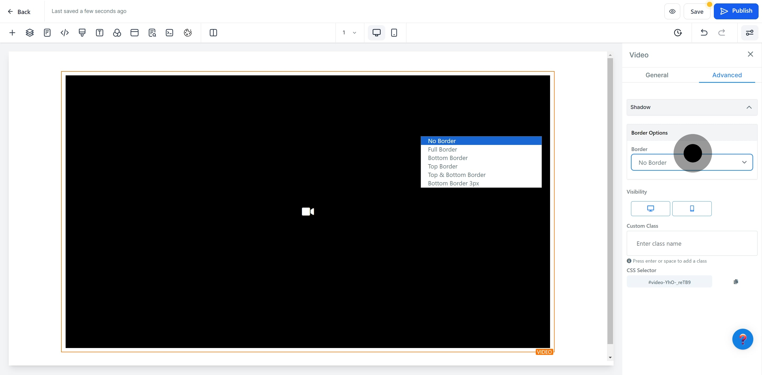Screen dimensions: 762x375
Task: Open the custom code tracking icon
Action: tap(65, 33)
